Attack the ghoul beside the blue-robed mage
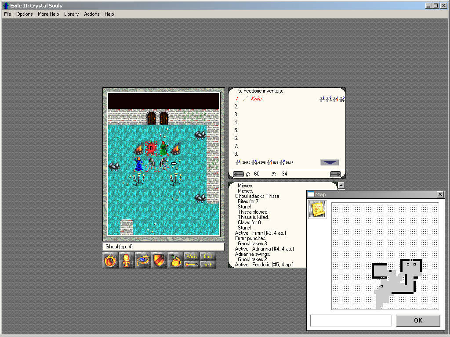Viewport: 450px width, 337px height. 151,164
